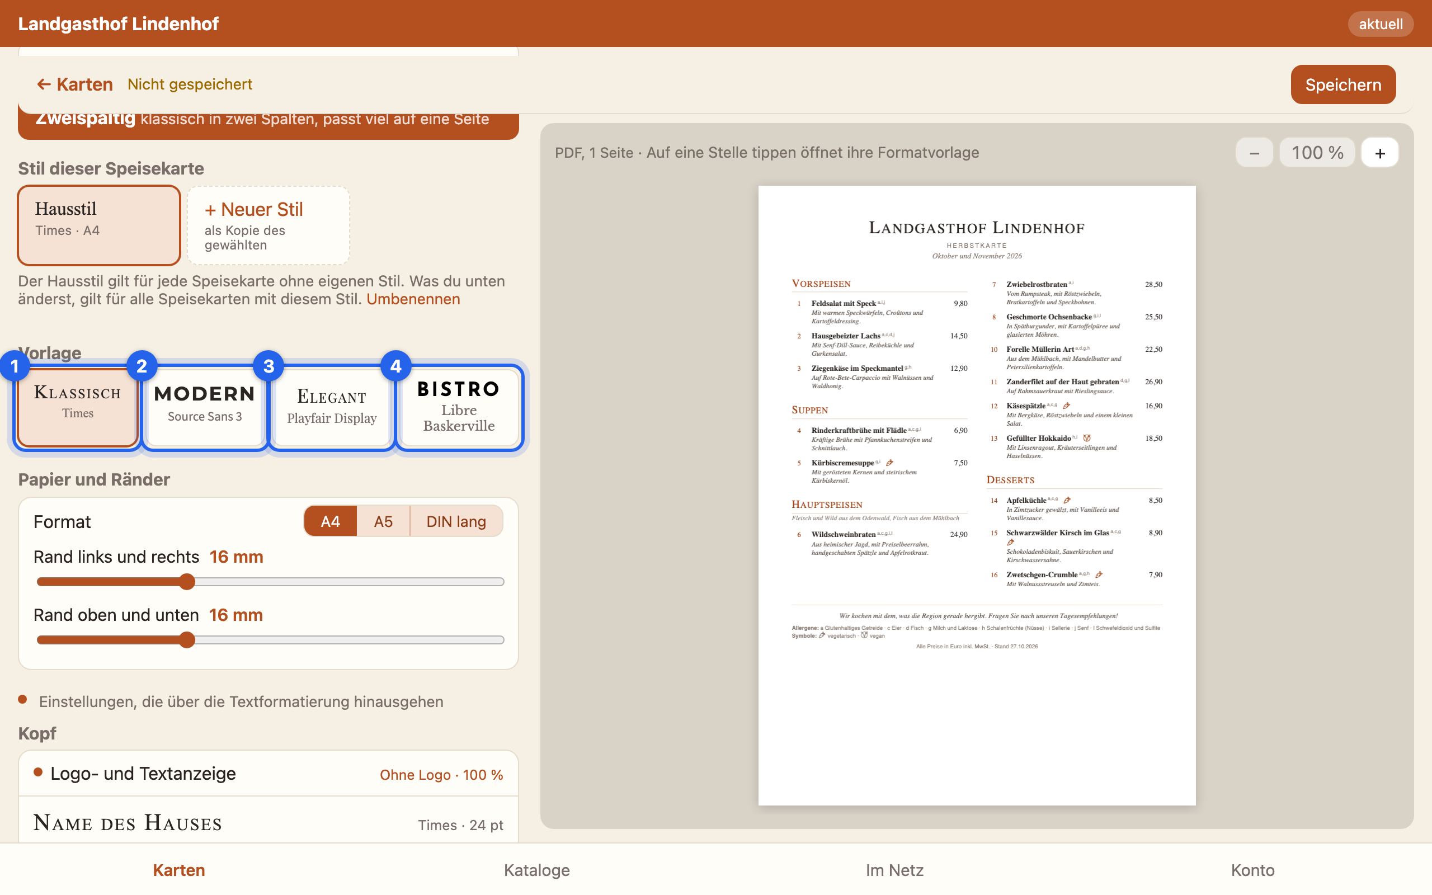Click the Umbenennen link

413,299
